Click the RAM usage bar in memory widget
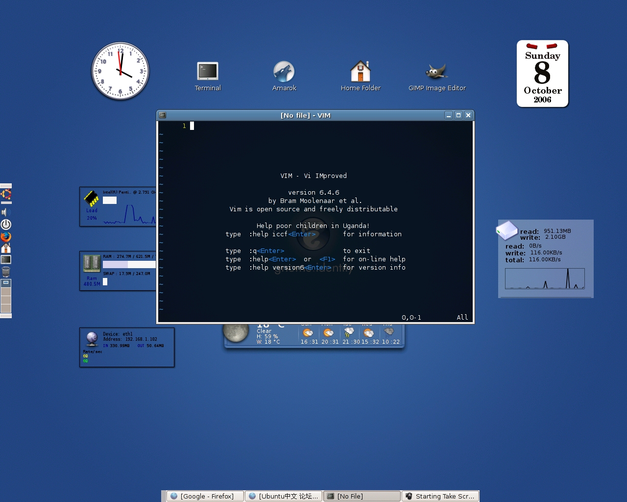Screen dimensions: 627x502 129,265
